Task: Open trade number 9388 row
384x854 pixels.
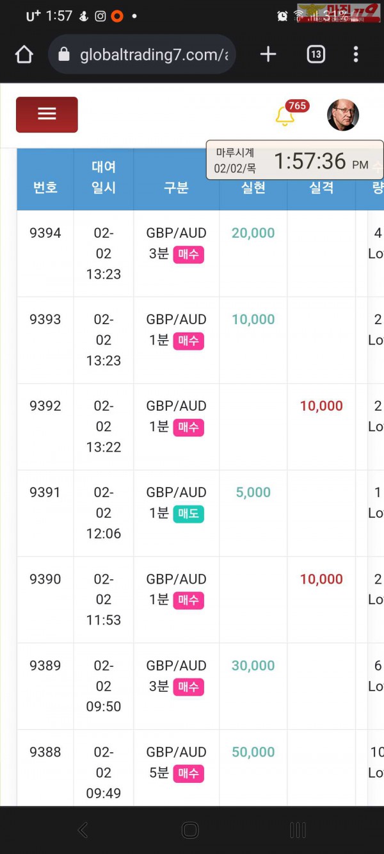Action: pyautogui.click(x=45, y=752)
